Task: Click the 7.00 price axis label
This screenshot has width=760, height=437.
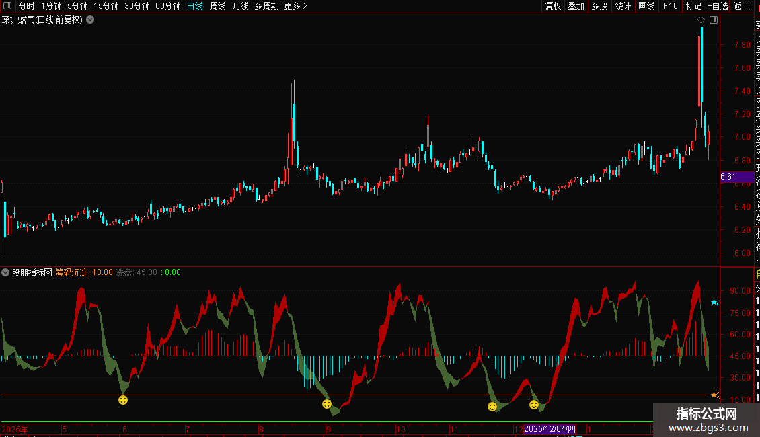Action: [742, 137]
